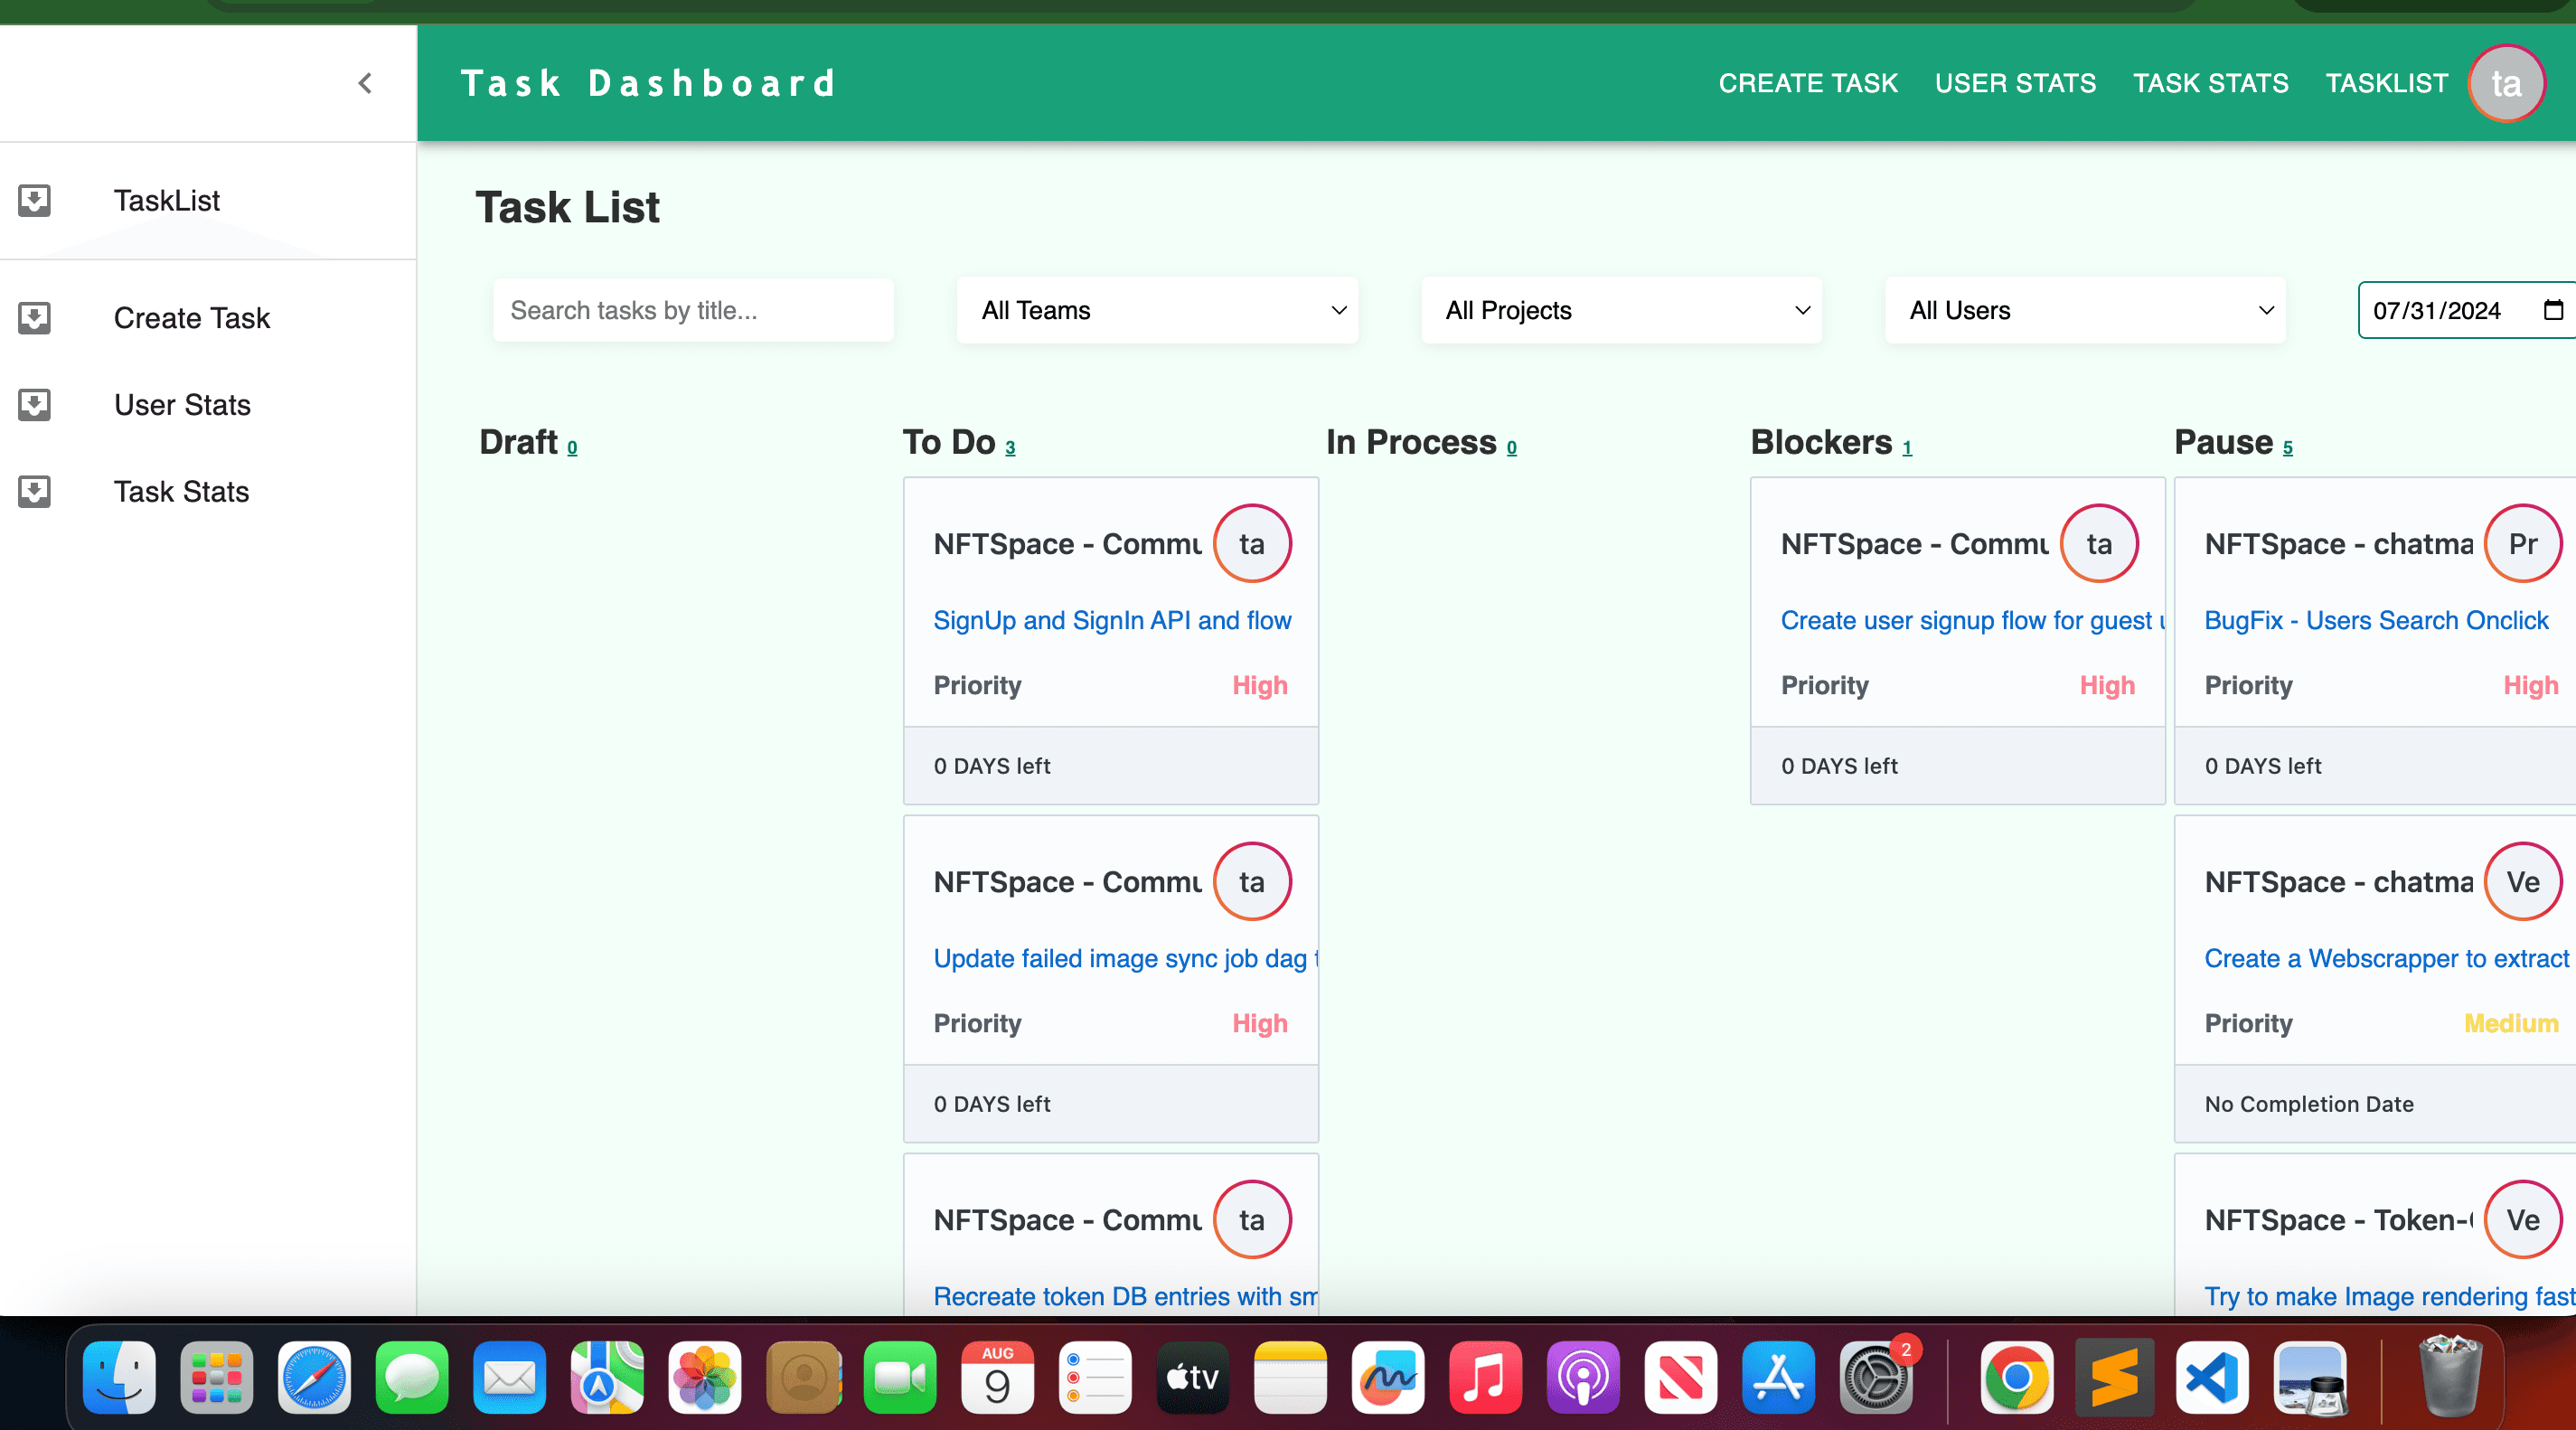Open TASK STATS from the top navigation

tap(2210, 83)
